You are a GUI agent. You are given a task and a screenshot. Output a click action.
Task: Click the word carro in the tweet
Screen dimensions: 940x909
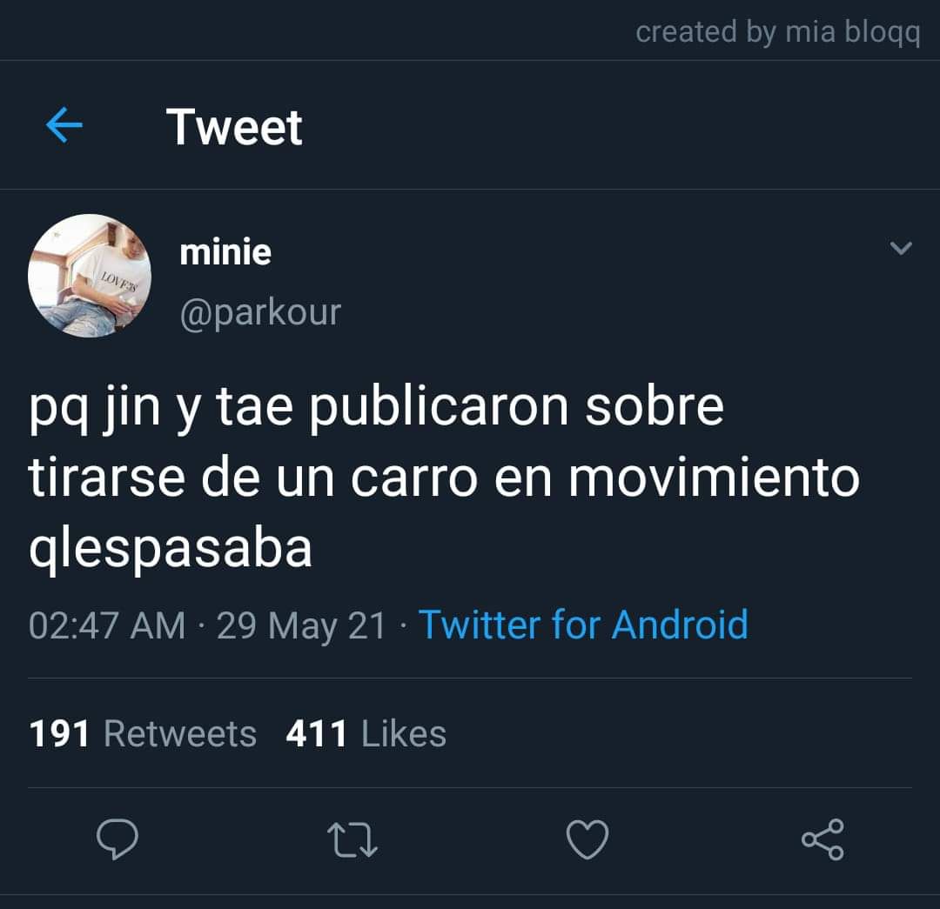tap(414, 478)
